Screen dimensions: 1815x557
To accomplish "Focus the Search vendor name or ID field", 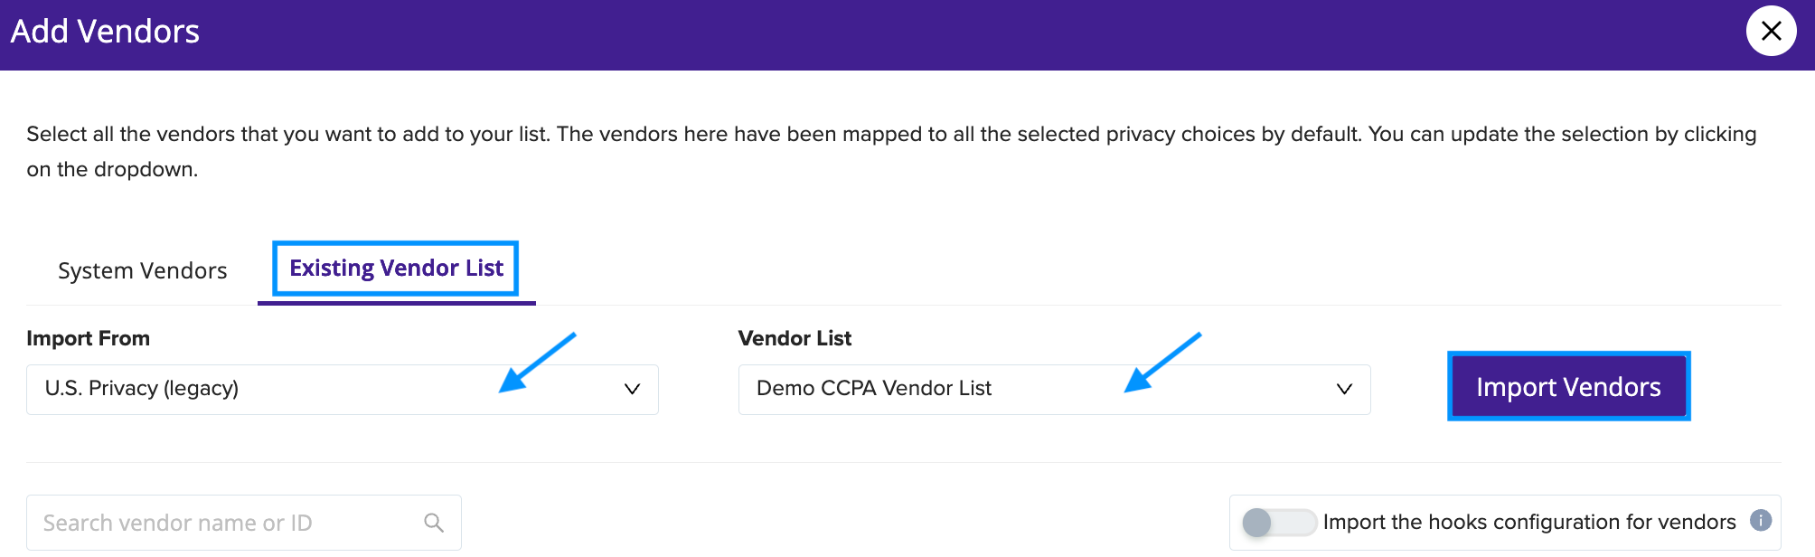I will tap(244, 523).
